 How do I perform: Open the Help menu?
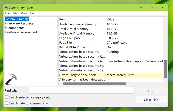coord(33,13)
